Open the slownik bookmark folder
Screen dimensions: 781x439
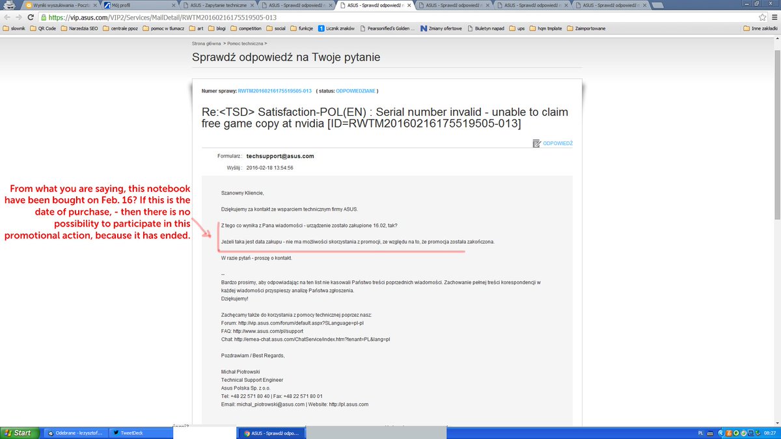coord(14,29)
